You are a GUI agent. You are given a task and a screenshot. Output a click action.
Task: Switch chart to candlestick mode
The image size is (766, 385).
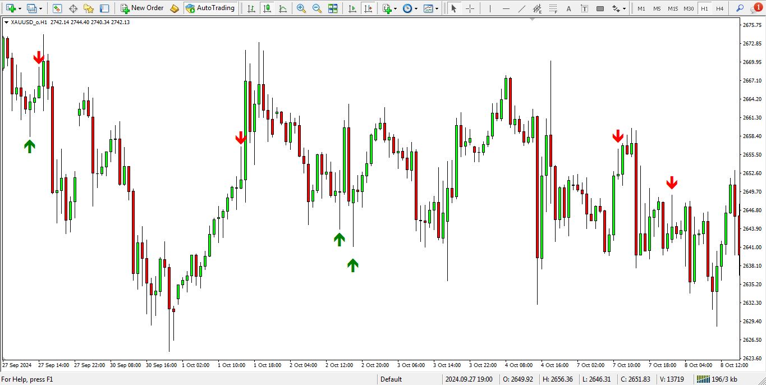click(267, 8)
